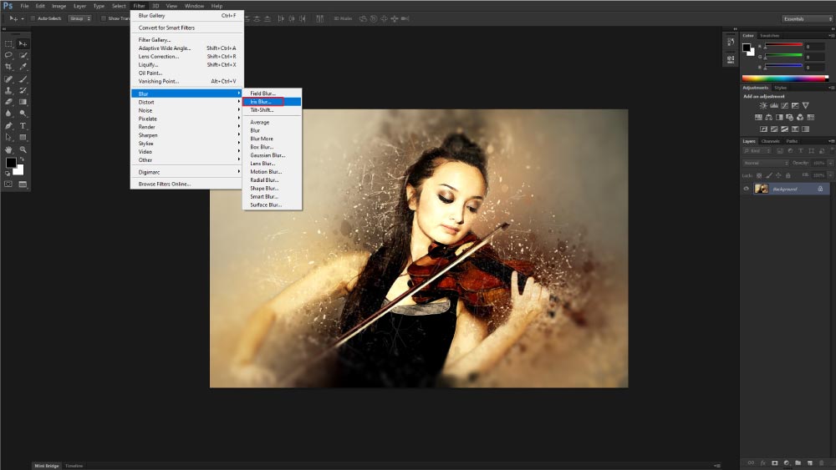836x470 pixels.
Task: Select the Spot Healing Brush tool
Action: [x=8, y=78]
